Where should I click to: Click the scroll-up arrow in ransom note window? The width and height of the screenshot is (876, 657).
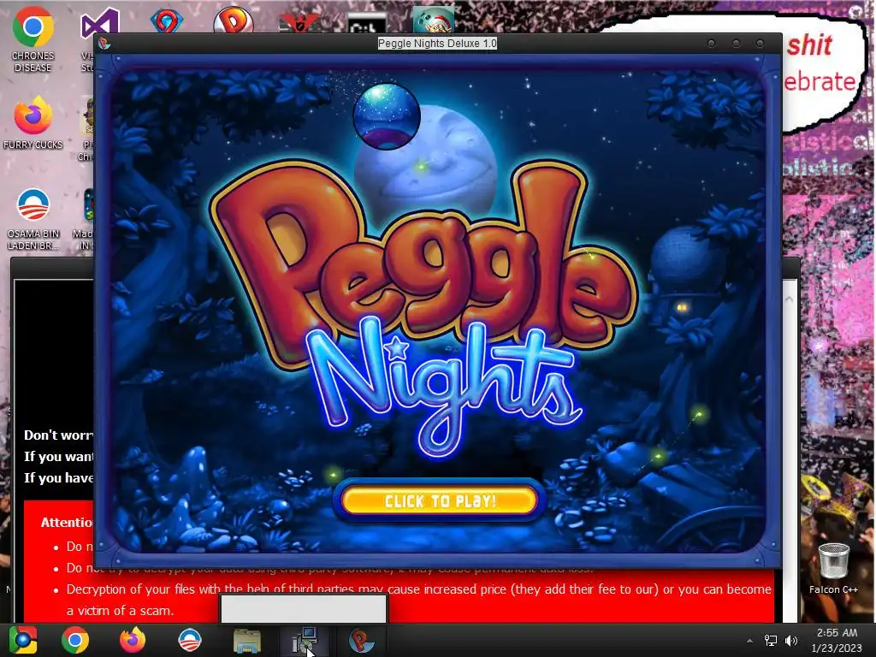coord(789,299)
